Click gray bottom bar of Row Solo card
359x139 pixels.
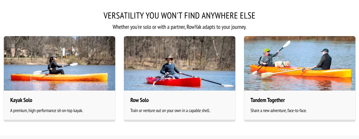coord(180,121)
